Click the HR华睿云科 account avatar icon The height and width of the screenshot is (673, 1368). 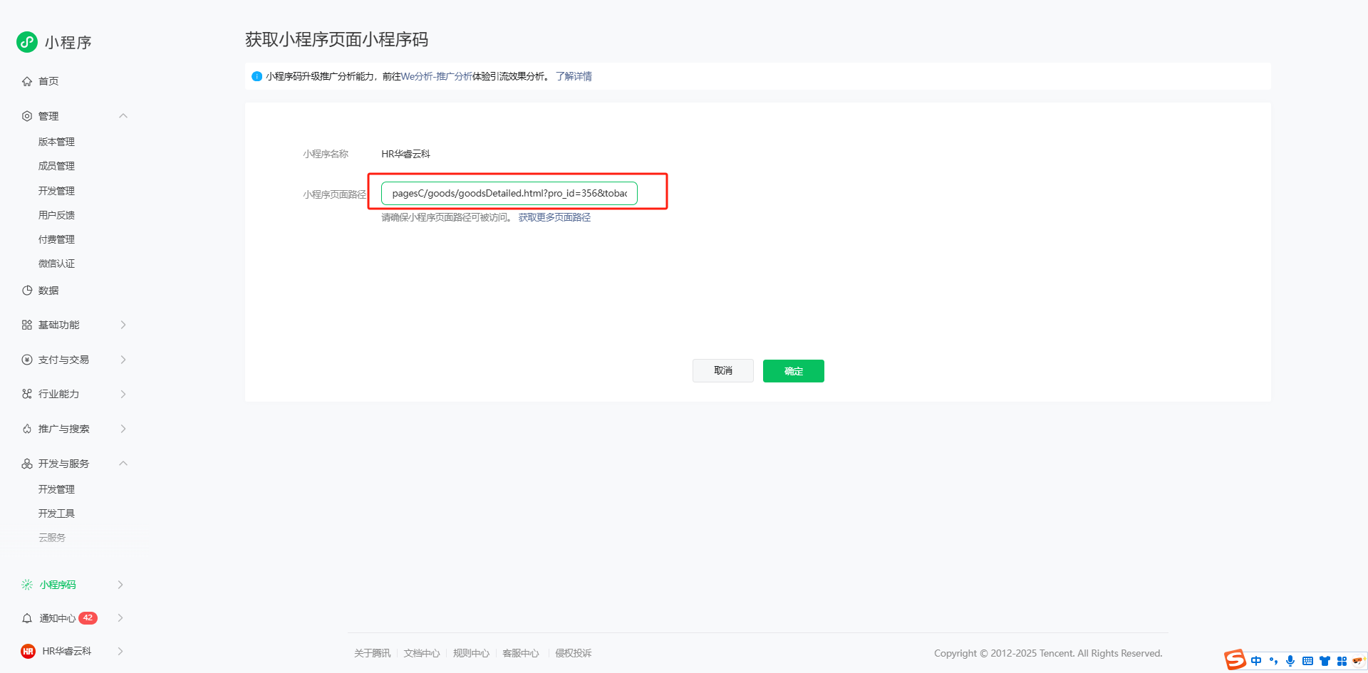28,651
